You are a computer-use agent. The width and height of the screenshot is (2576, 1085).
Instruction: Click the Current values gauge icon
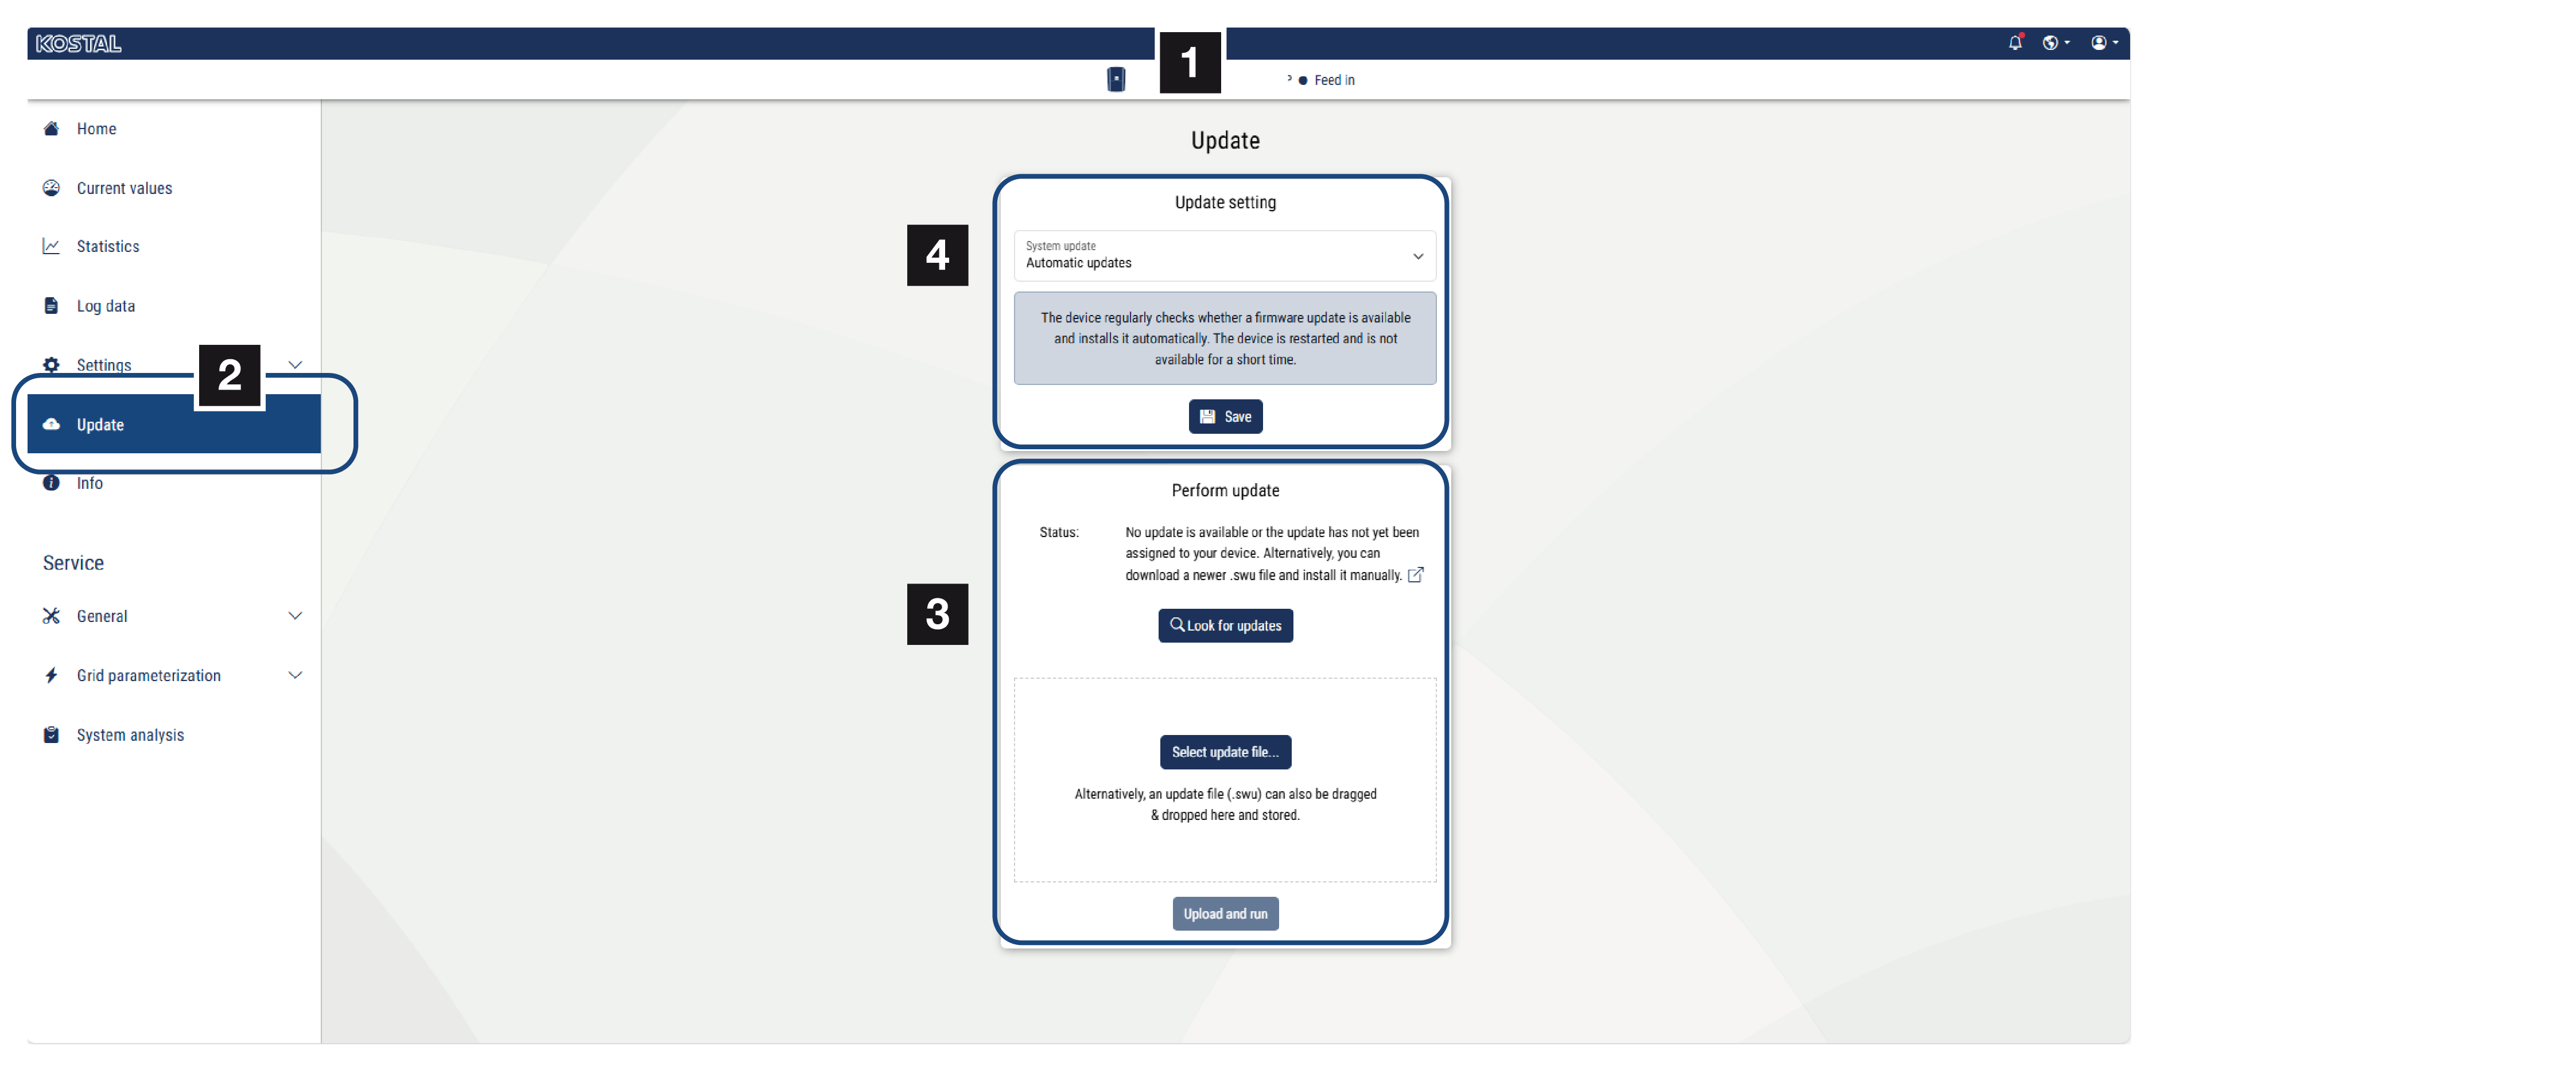pyautogui.click(x=51, y=188)
